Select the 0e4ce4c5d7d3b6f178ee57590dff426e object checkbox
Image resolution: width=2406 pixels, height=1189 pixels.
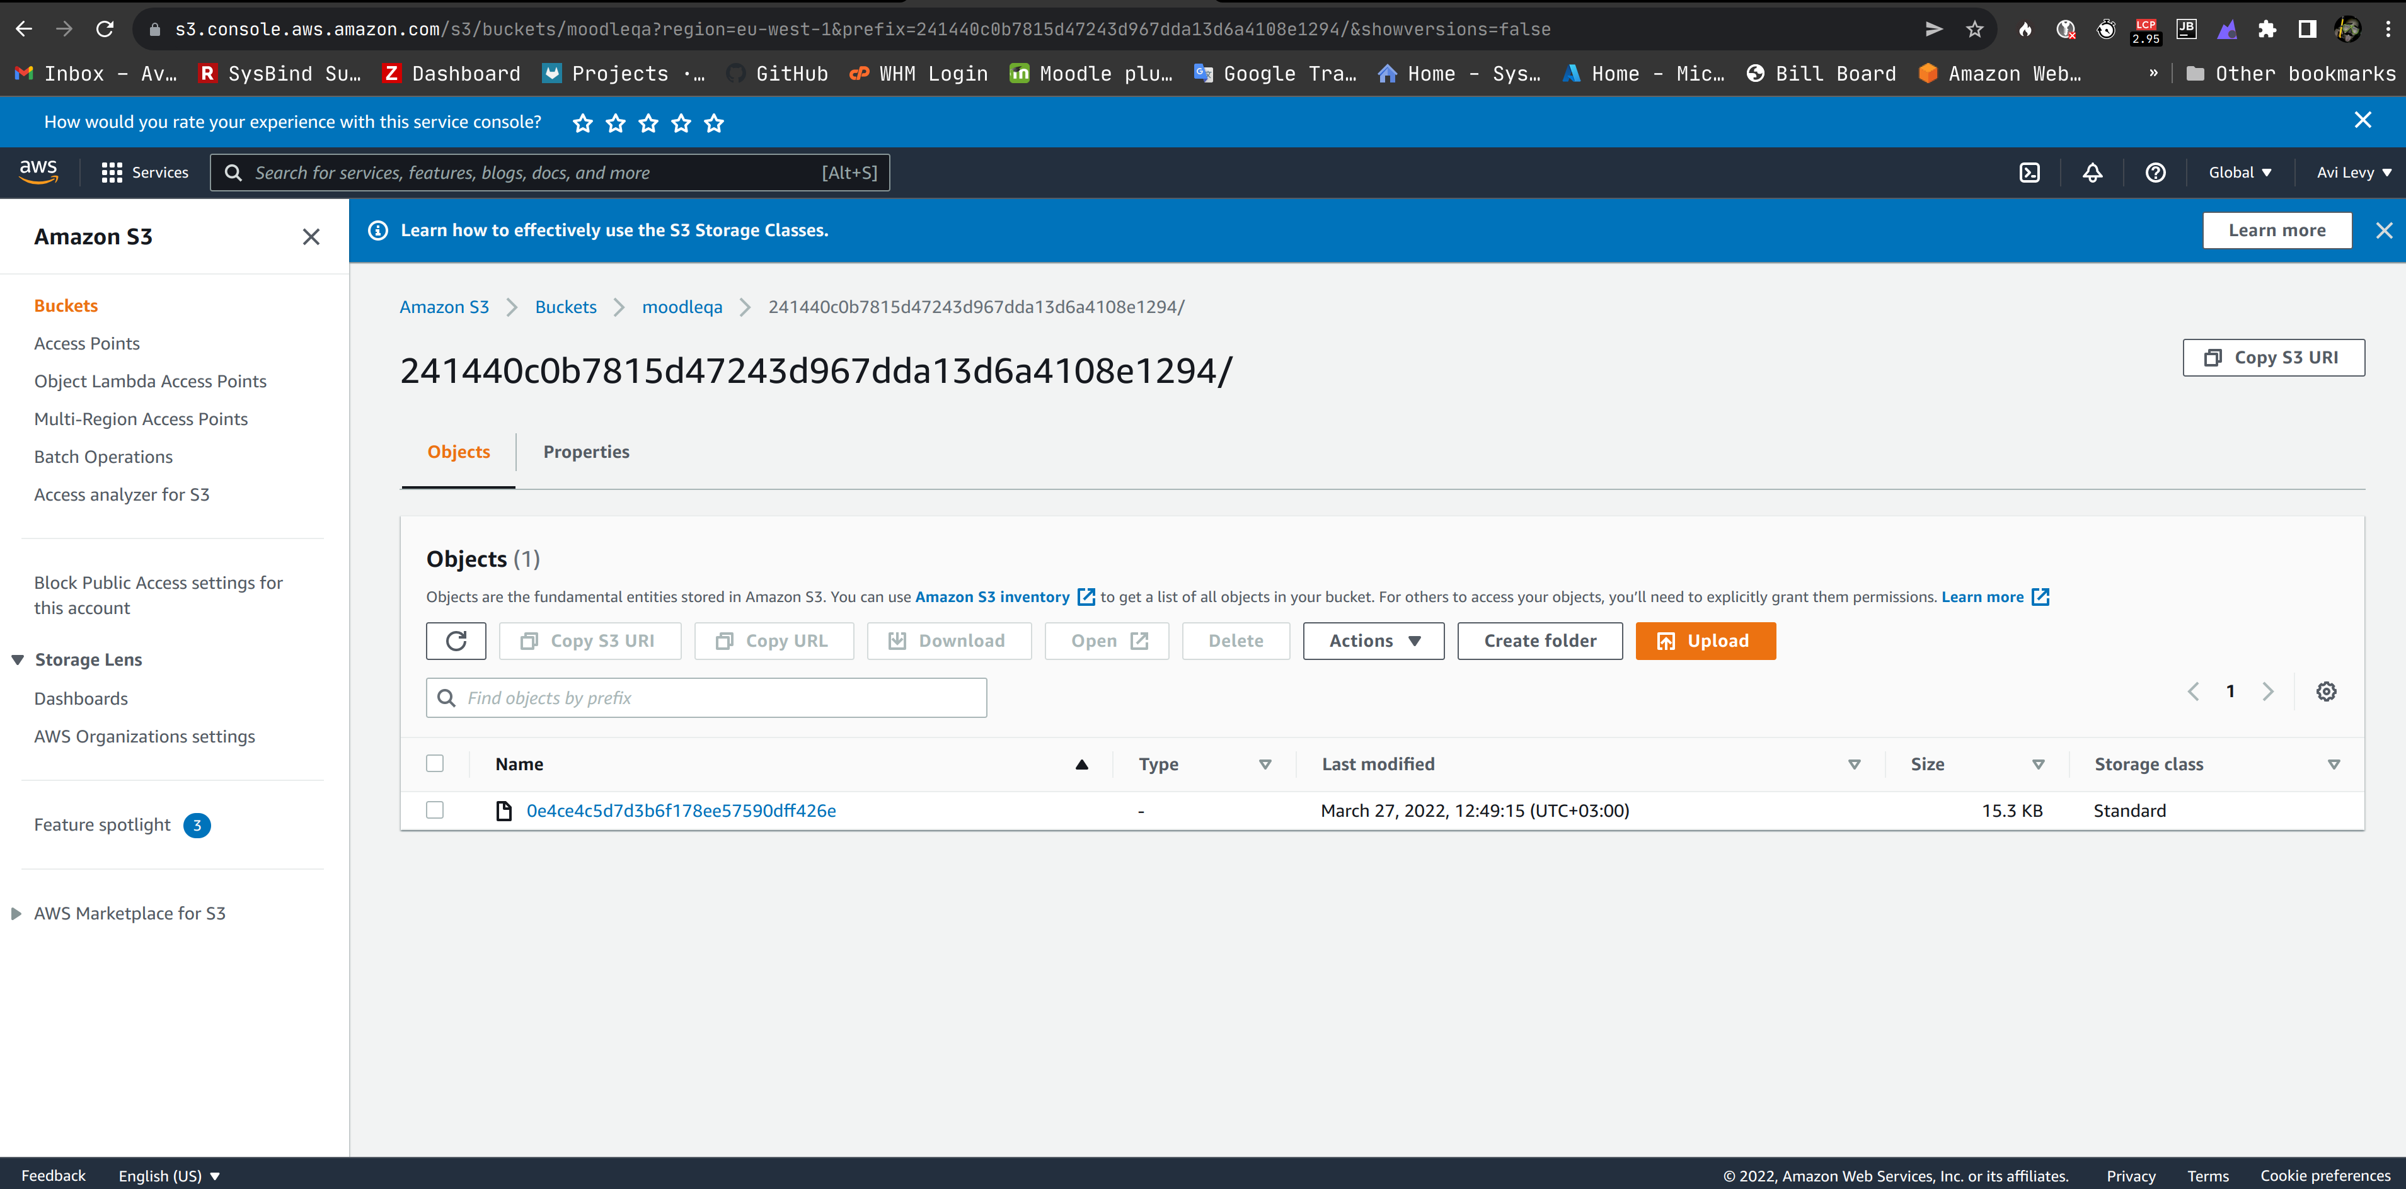[434, 810]
